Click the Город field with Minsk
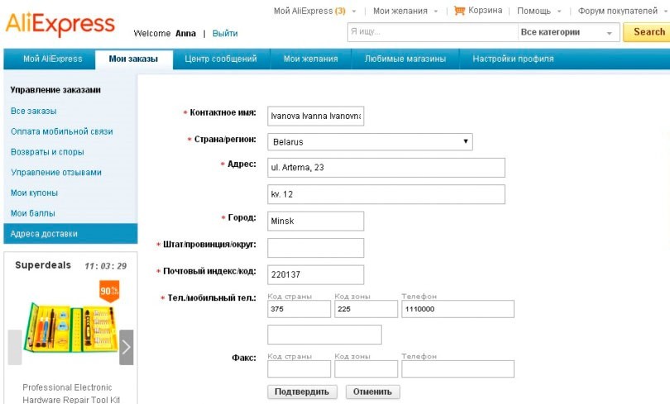Image resolution: width=670 pixels, height=404 pixels. pos(316,221)
